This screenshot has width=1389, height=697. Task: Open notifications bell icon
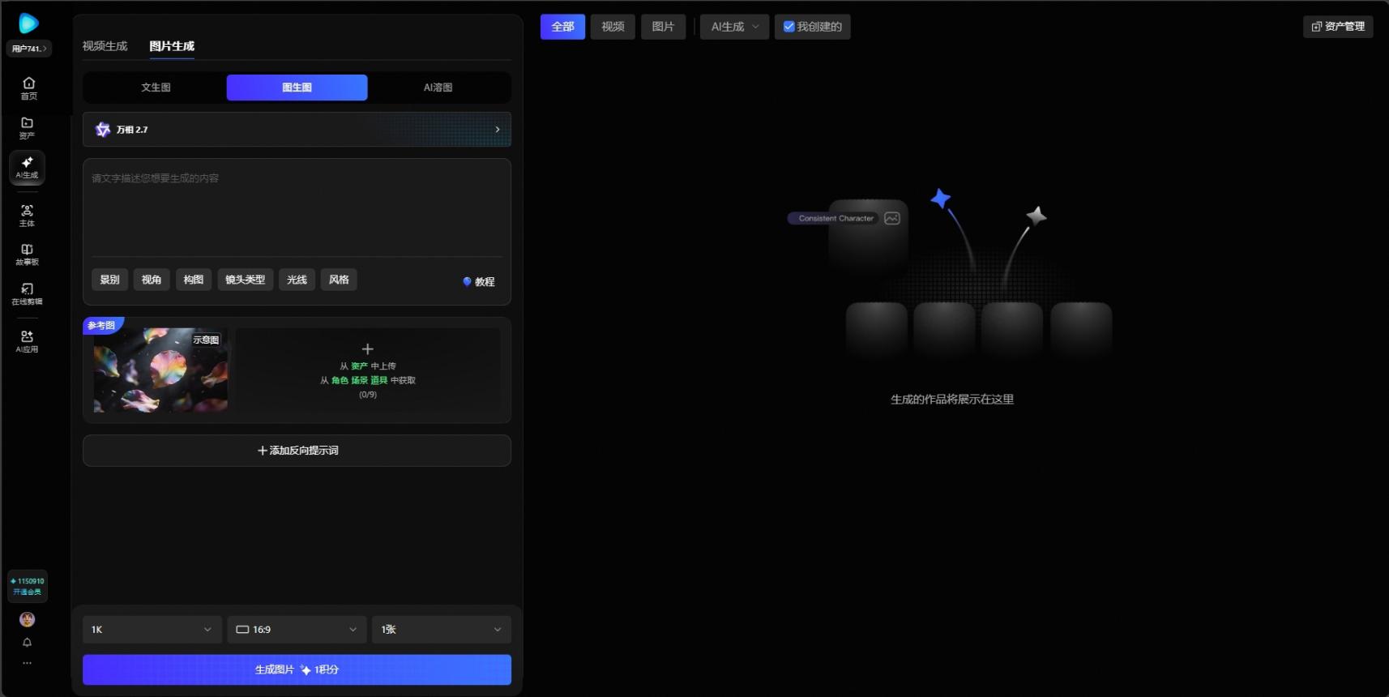pos(27,643)
